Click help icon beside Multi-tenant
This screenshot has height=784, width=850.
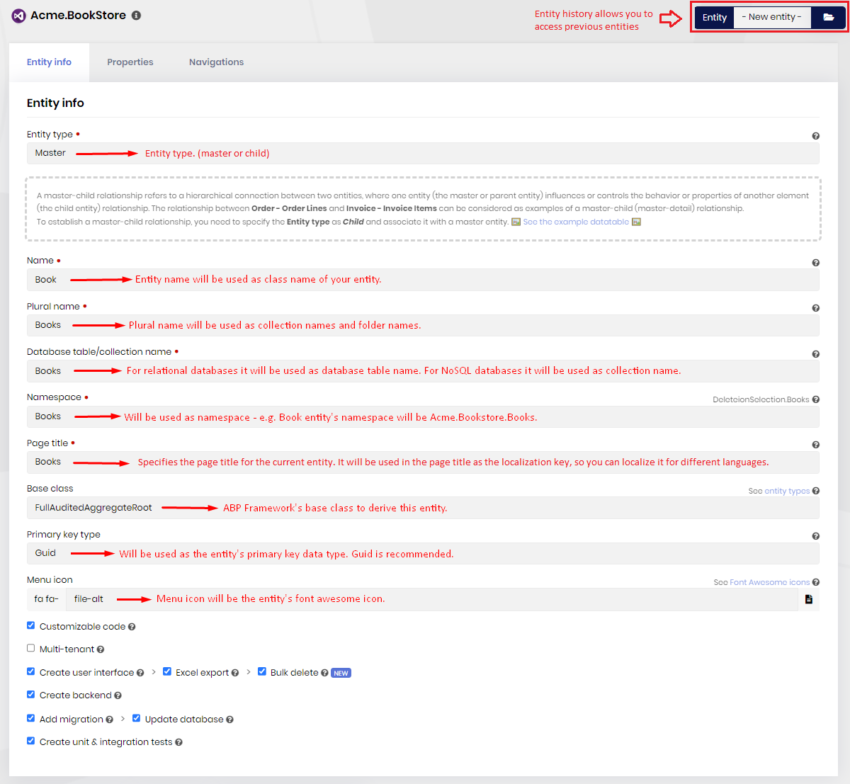click(x=101, y=649)
